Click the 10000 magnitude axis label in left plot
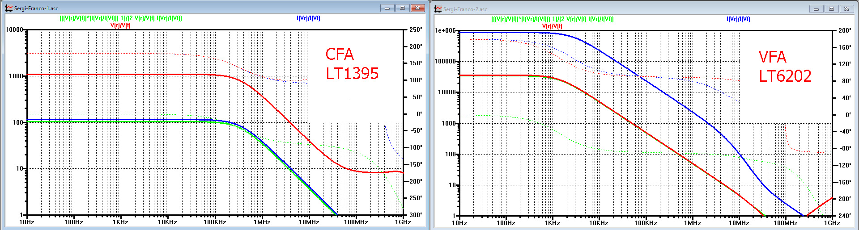 [14, 29]
